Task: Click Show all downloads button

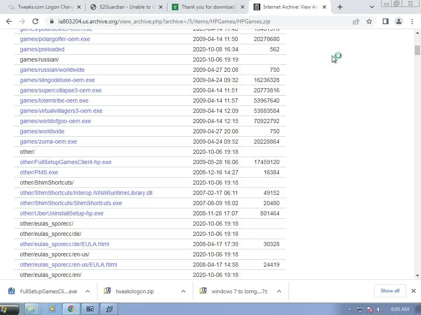Action: [390, 291]
